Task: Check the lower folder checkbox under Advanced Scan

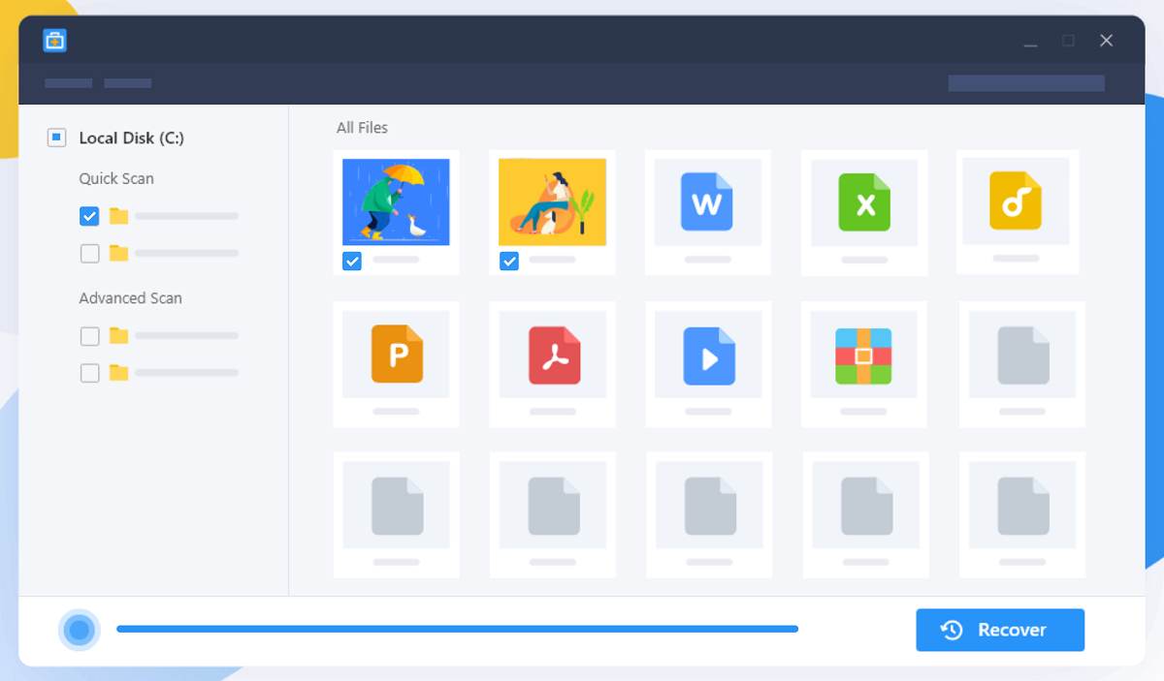Action: tap(89, 373)
